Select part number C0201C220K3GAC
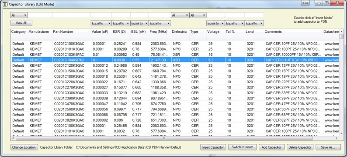The image size is (347, 157). 69,82
